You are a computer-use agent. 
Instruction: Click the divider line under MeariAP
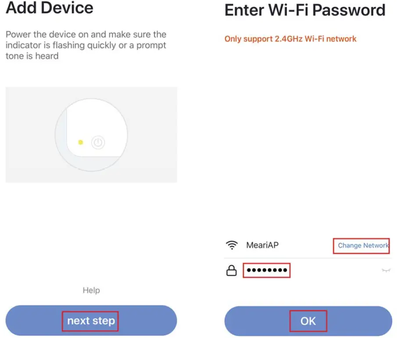[x=307, y=258]
